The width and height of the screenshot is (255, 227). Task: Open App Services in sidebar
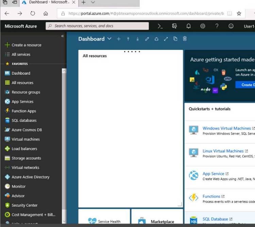19,102
